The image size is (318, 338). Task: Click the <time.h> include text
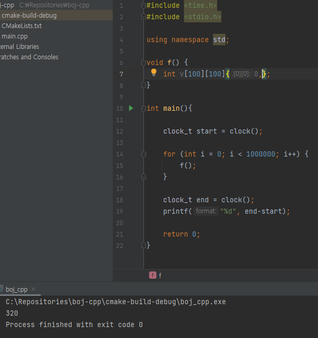pos(201,5)
